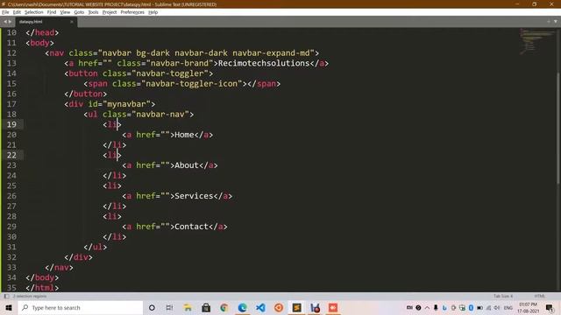Click the word Recimotechsolutions in the code

tap(264, 63)
